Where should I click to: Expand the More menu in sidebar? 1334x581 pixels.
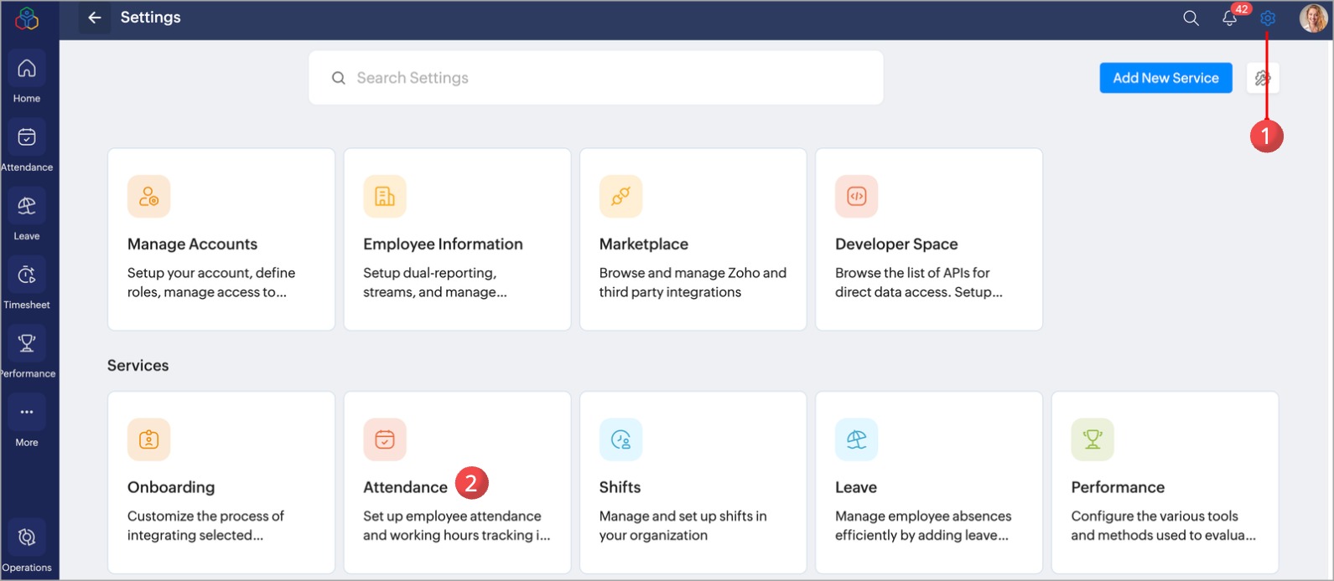click(x=27, y=421)
